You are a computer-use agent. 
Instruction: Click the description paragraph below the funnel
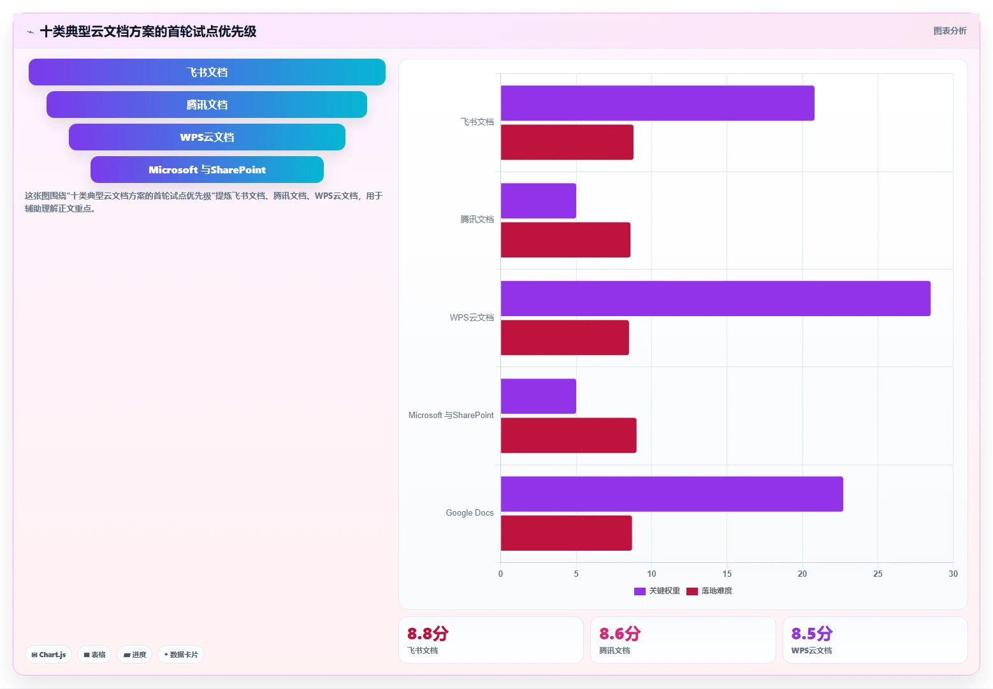[204, 202]
